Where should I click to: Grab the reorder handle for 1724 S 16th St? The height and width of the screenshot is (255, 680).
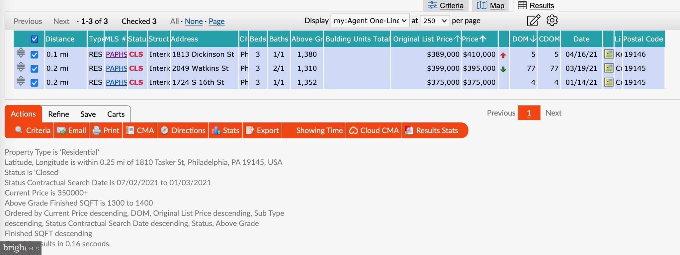(x=21, y=81)
